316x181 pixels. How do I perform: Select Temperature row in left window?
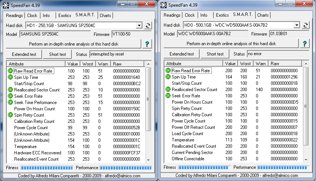click(x=76, y=147)
